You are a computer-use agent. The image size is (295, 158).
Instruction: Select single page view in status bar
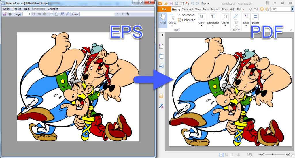point(221,155)
